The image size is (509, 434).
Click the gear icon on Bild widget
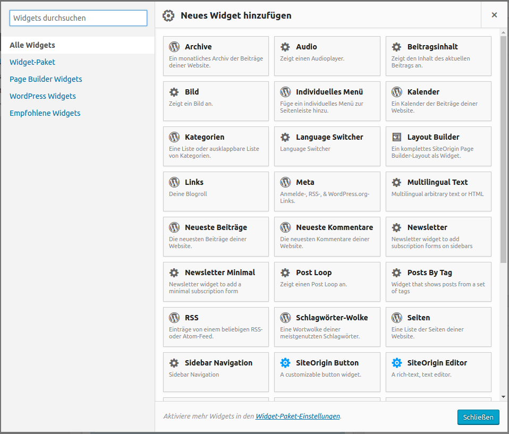(174, 92)
